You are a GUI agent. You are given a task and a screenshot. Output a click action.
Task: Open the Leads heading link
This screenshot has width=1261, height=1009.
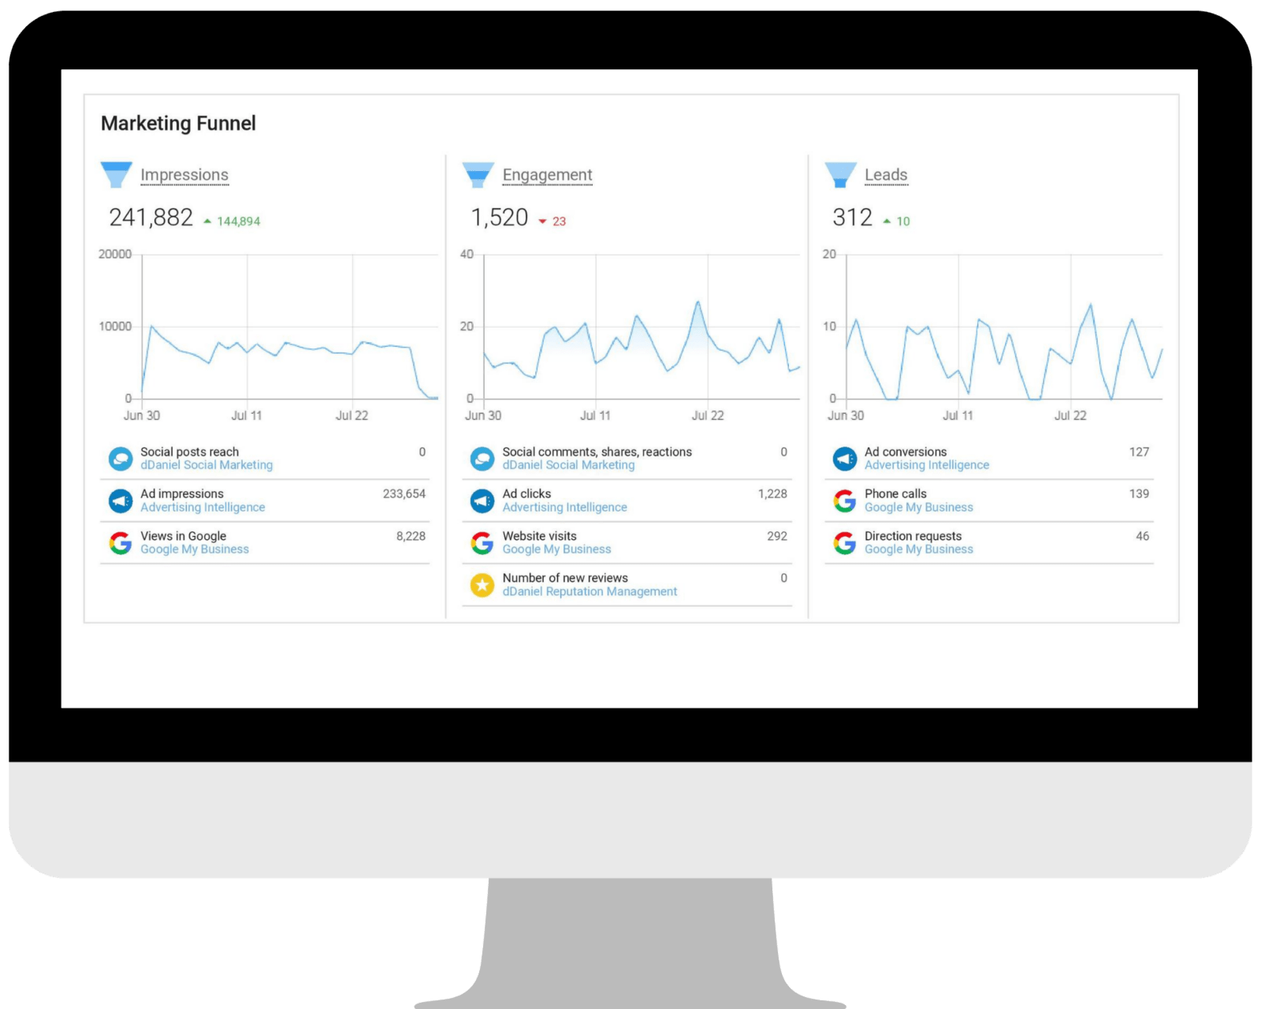(886, 175)
